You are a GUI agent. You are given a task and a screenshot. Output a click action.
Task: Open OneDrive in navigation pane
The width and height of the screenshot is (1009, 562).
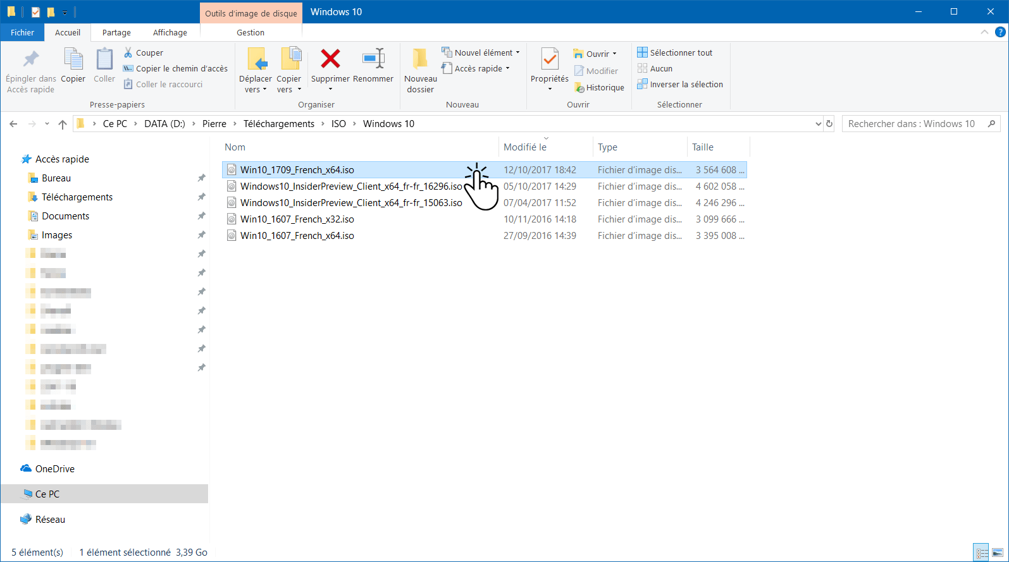[55, 469]
